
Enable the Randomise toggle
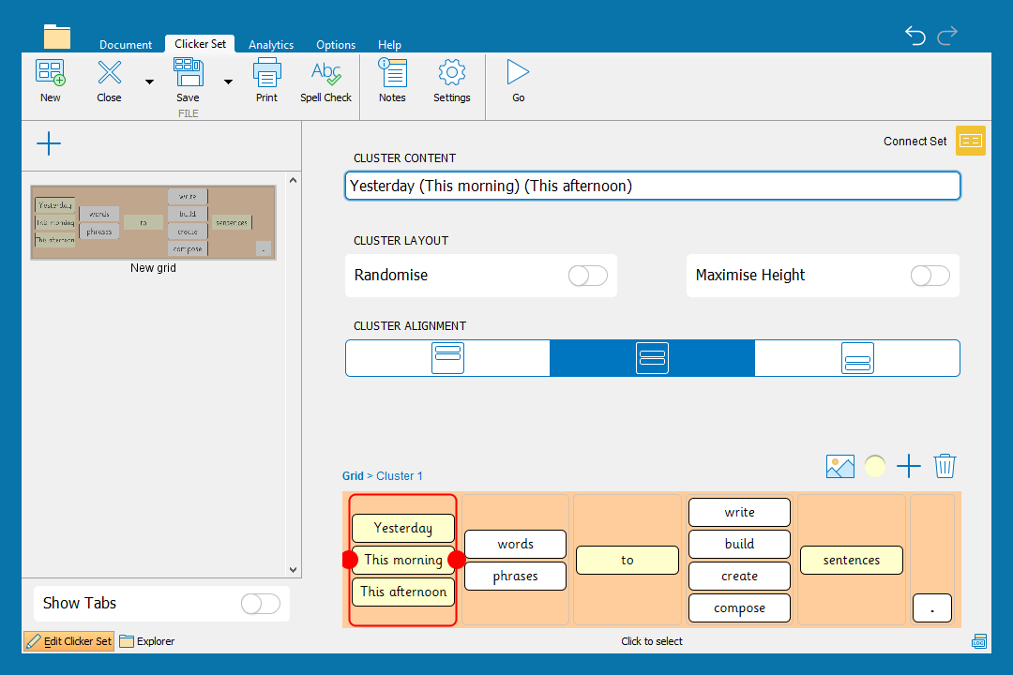(x=587, y=276)
